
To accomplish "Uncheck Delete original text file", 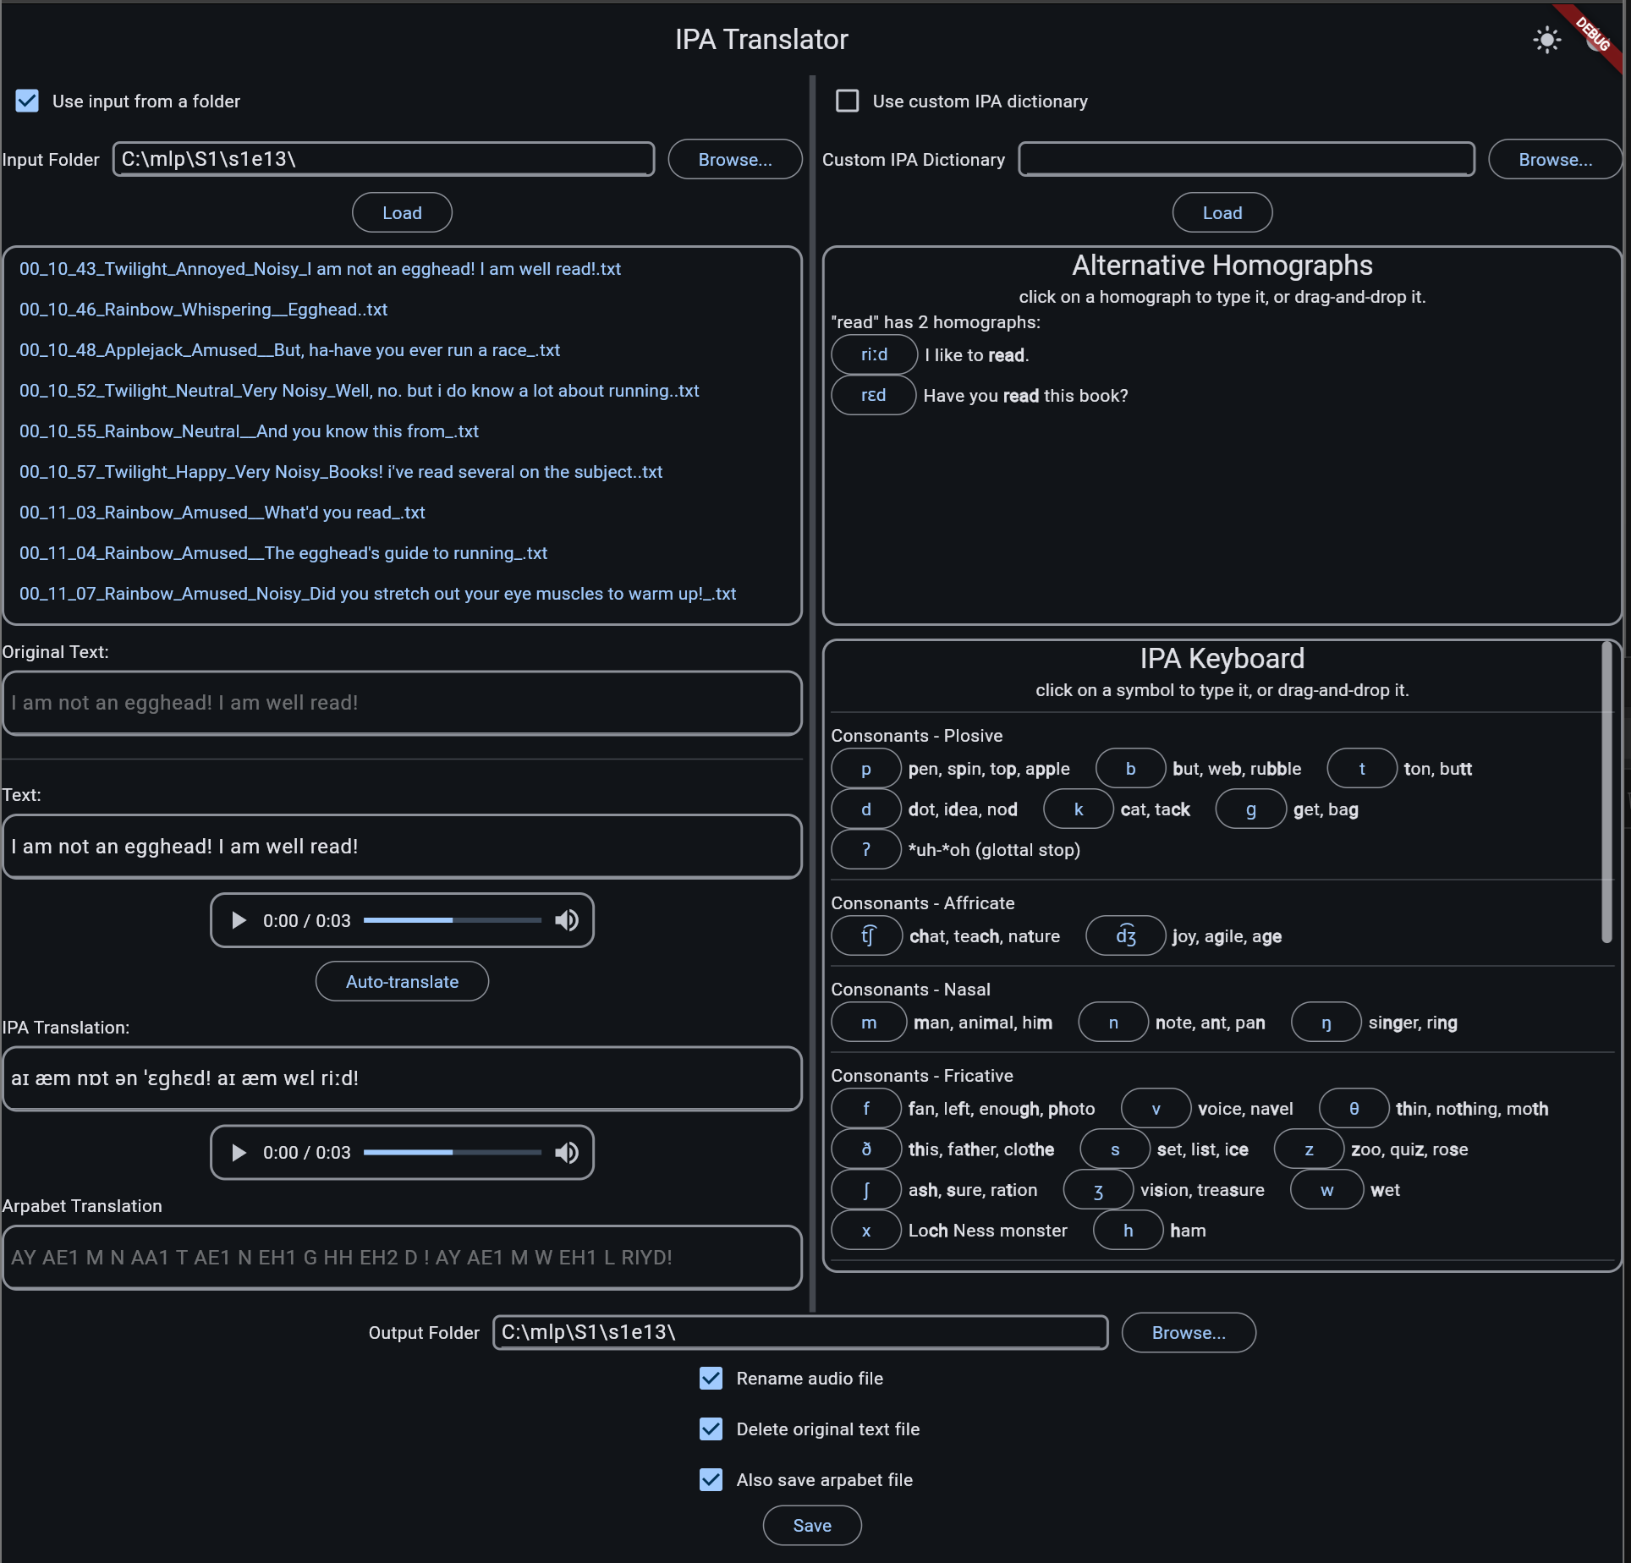I will click(x=711, y=1429).
